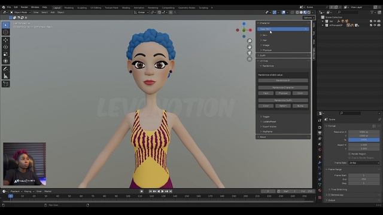This screenshot has width=383, height=215.
Task: Open Texture properties tab icon
Action: 320,198
